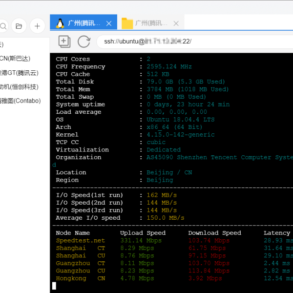
Task: Click the 'Speedtest.net' node name
Action: pyautogui.click(x=81, y=240)
